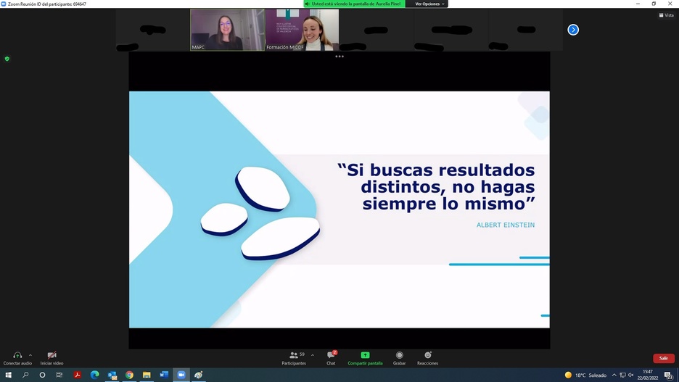Open Word from the taskbar
This screenshot has height=382, width=679.
click(x=164, y=375)
